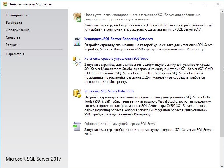Screen dimensions: 224x168
Task: Open the Средства section
Action: [x=13, y=37]
